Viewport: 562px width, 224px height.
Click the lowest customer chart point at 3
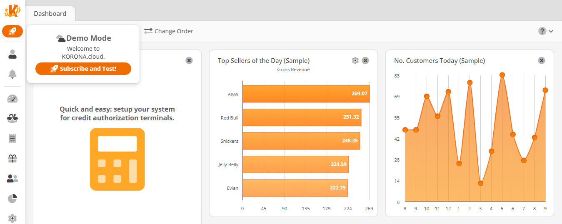tap(480, 183)
